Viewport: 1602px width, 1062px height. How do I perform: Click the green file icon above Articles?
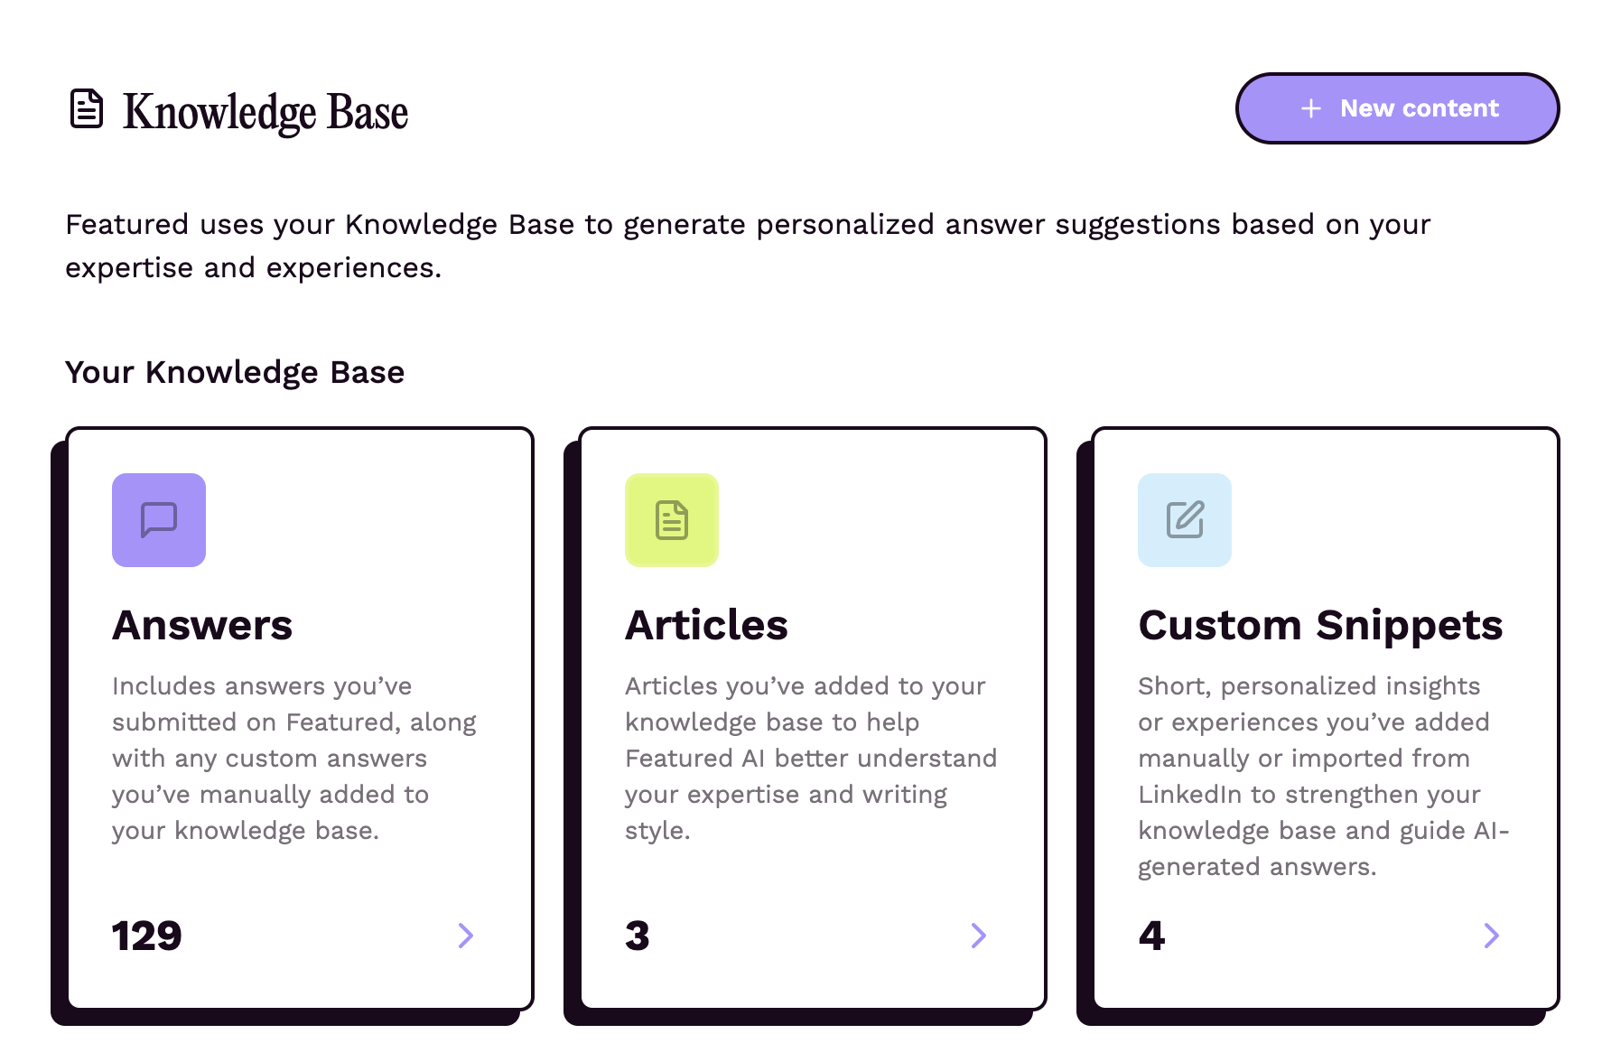671,520
